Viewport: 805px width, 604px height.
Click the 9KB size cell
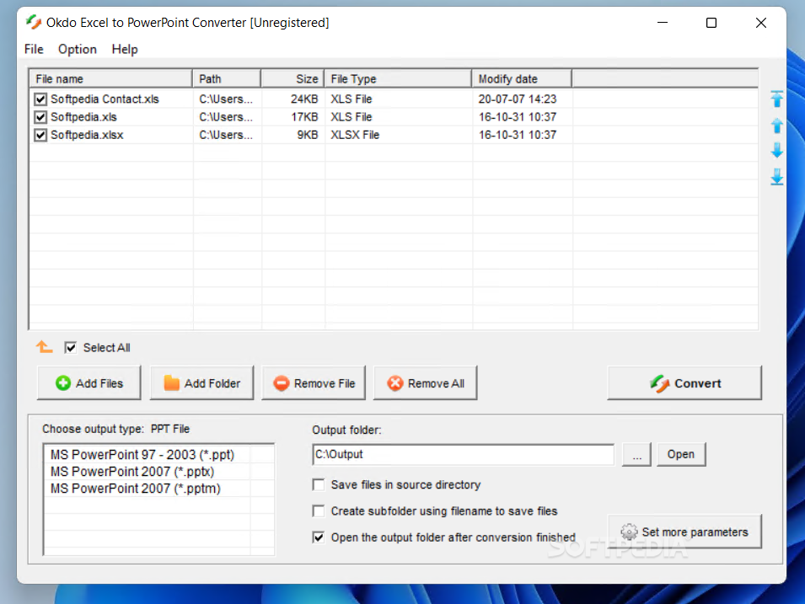(308, 135)
